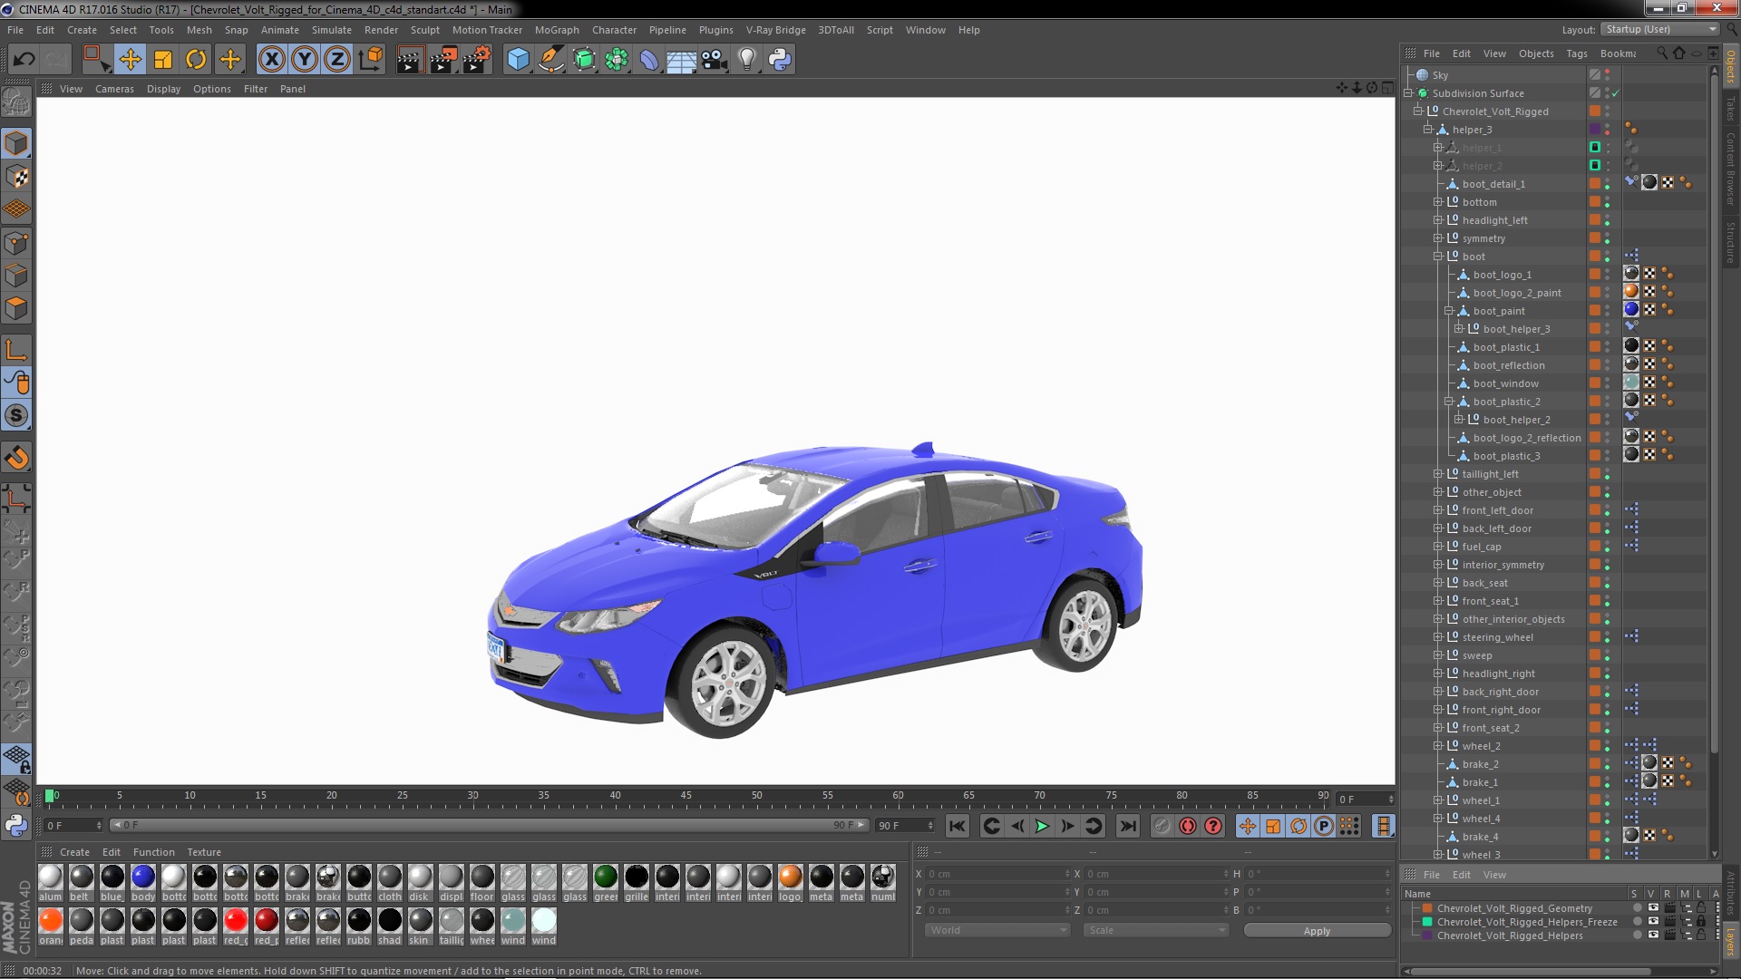Open the World coordinate dropdown
The image size is (1741, 979).
point(997,930)
